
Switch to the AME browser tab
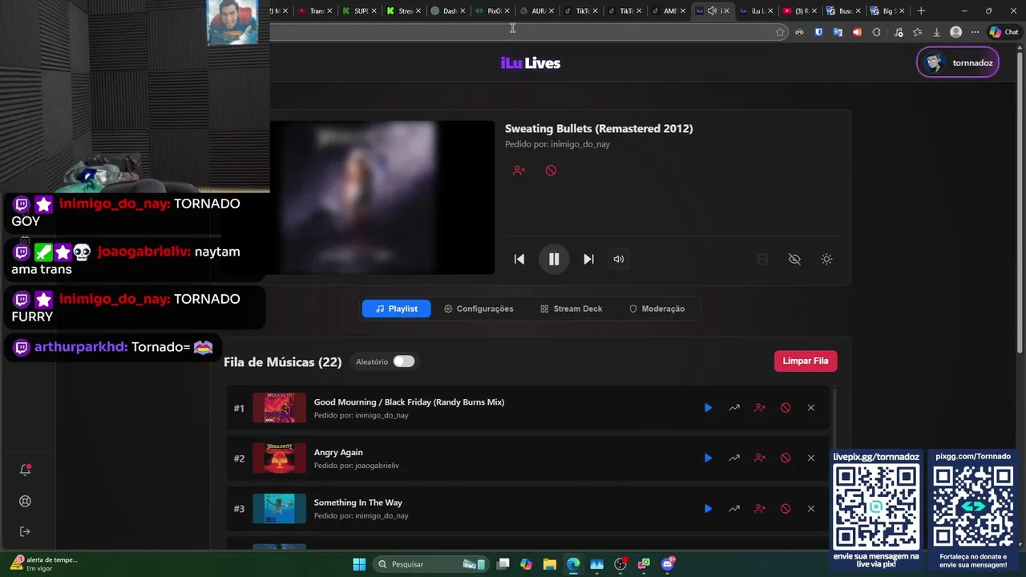click(667, 11)
